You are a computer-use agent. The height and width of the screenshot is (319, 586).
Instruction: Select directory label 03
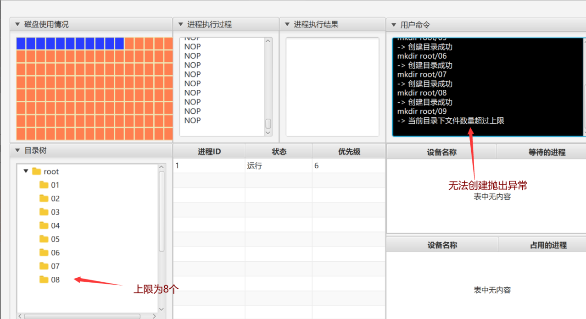click(x=56, y=212)
